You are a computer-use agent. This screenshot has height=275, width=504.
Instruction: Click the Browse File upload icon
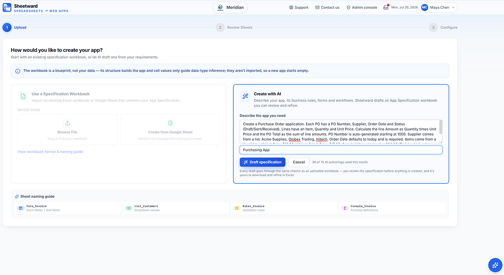pyautogui.click(x=67, y=123)
